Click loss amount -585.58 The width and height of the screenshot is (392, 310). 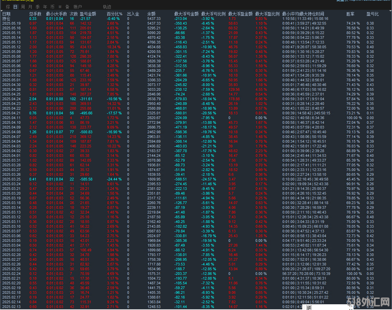pos(86,179)
